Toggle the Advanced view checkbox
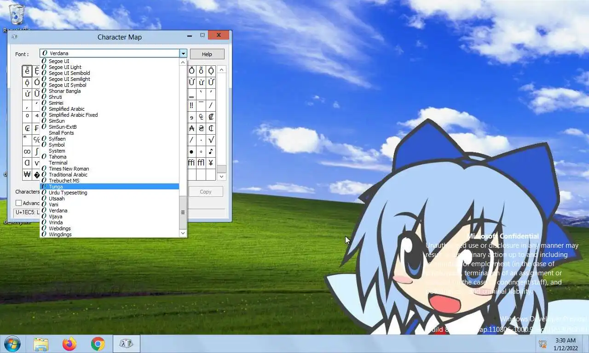Image resolution: width=589 pixels, height=353 pixels. click(x=18, y=203)
